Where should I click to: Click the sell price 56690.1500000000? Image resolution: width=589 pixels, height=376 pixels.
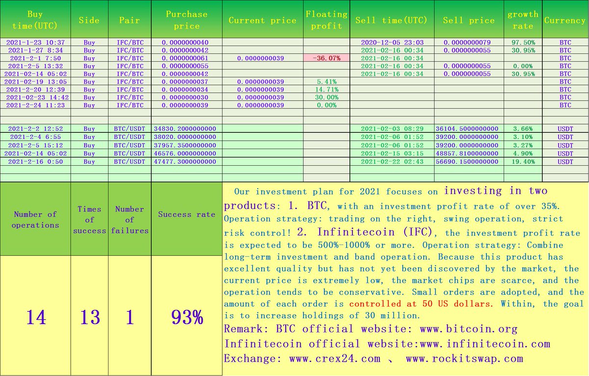469,161
